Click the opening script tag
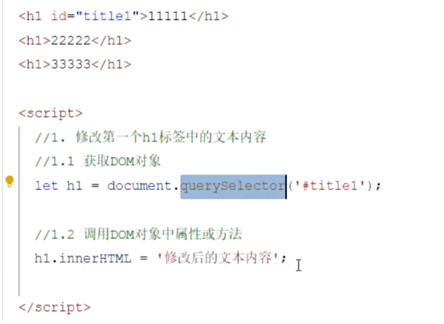Image resolution: width=444 pixels, height=324 pixels. 51,113
